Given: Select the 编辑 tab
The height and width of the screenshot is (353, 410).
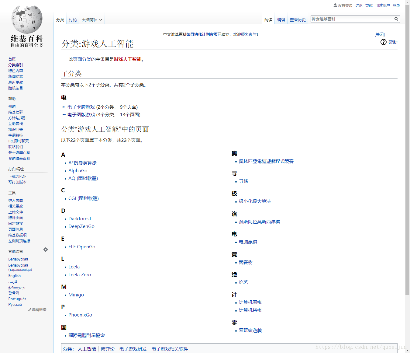Looking at the screenshot, I should pos(281,20).
